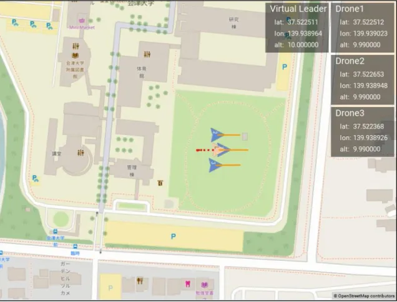This screenshot has width=397, height=302.
Task: Click the 管理棟 building label
Action: click(132, 171)
